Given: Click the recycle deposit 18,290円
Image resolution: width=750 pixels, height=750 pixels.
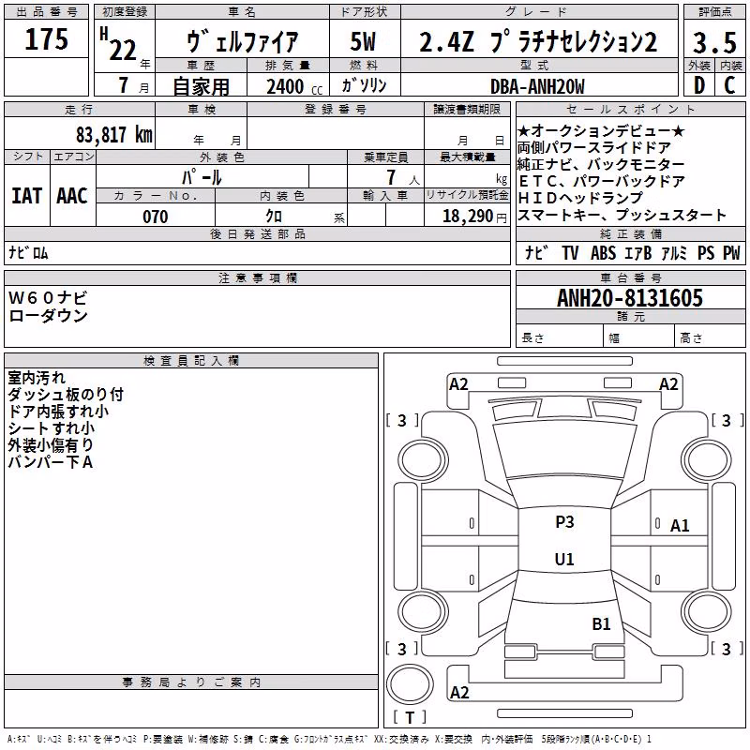Looking at the screenshot, I should [474, 217].
